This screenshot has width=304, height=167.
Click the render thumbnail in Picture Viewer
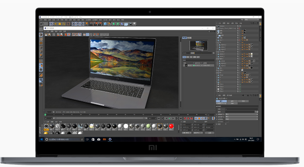tap(199, 45)
